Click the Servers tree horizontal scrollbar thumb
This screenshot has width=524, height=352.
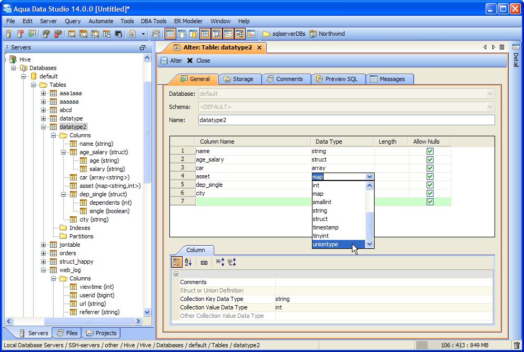click(88, 321)
